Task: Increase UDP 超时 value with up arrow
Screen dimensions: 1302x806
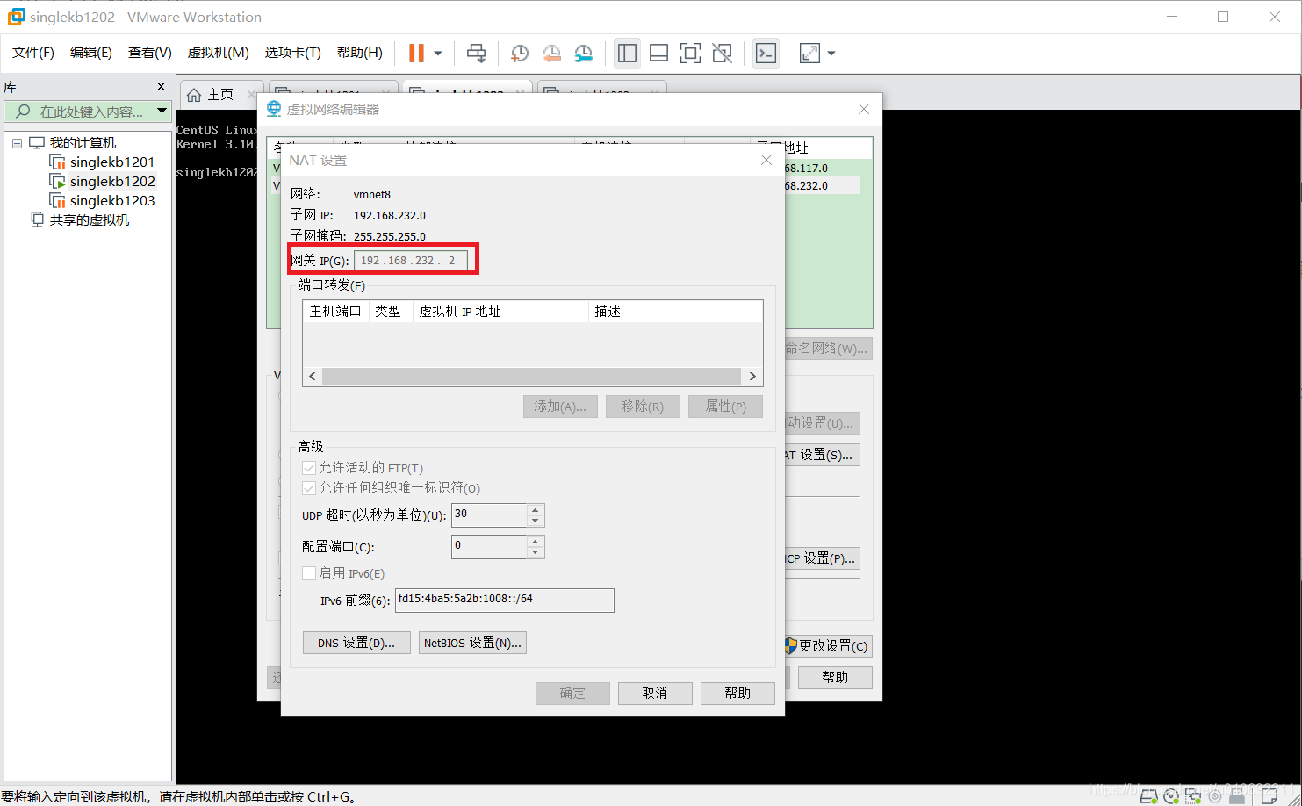Action: (536, 509)
